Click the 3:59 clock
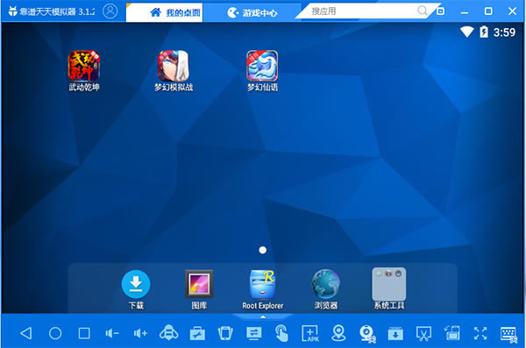The height and width of the screenshot is (348, 526). coord(504,32)
